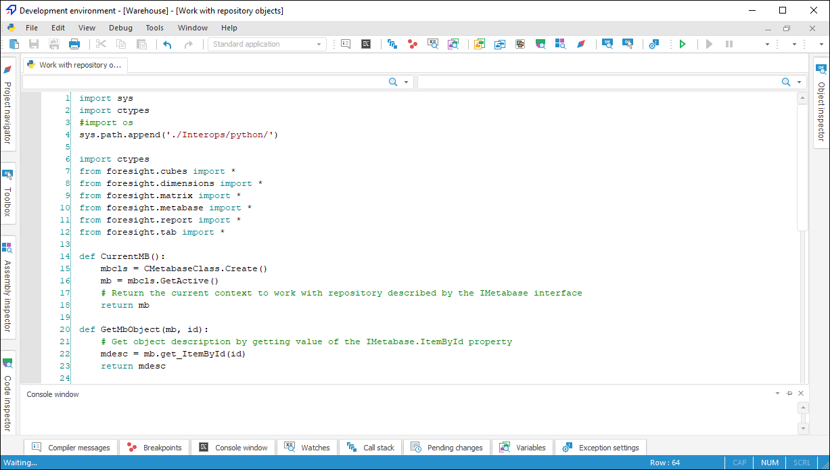The image size is (830, 470).
Task: Open the Watches bottom tab
Action: pyautogui.click(x=308, y=448)
